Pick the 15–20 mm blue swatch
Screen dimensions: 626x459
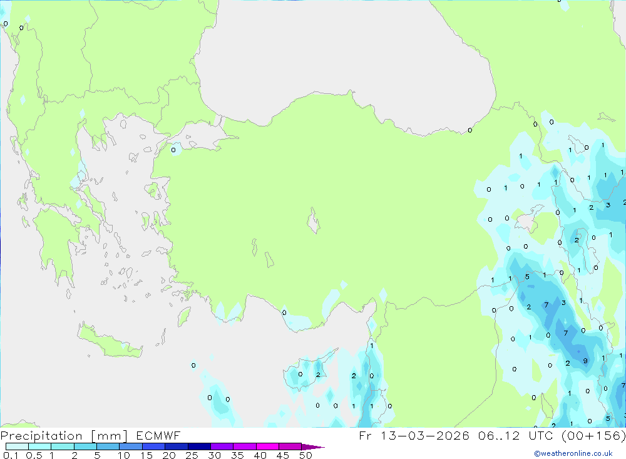154,446
